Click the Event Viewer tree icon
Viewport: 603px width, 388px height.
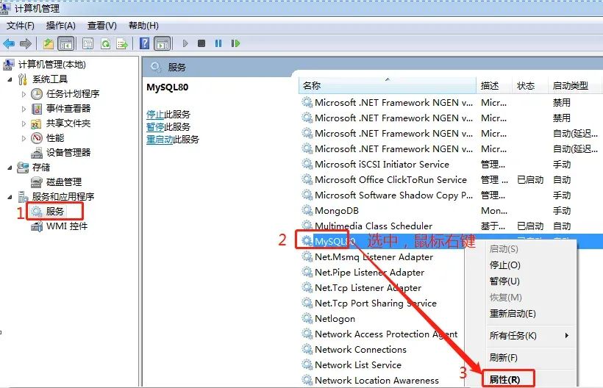37,109
